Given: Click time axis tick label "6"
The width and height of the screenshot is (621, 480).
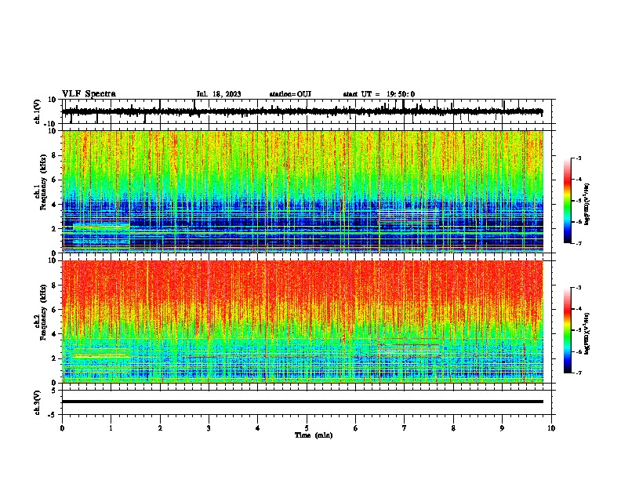Looking at the screenshot, I should click(x=356, y=428).
